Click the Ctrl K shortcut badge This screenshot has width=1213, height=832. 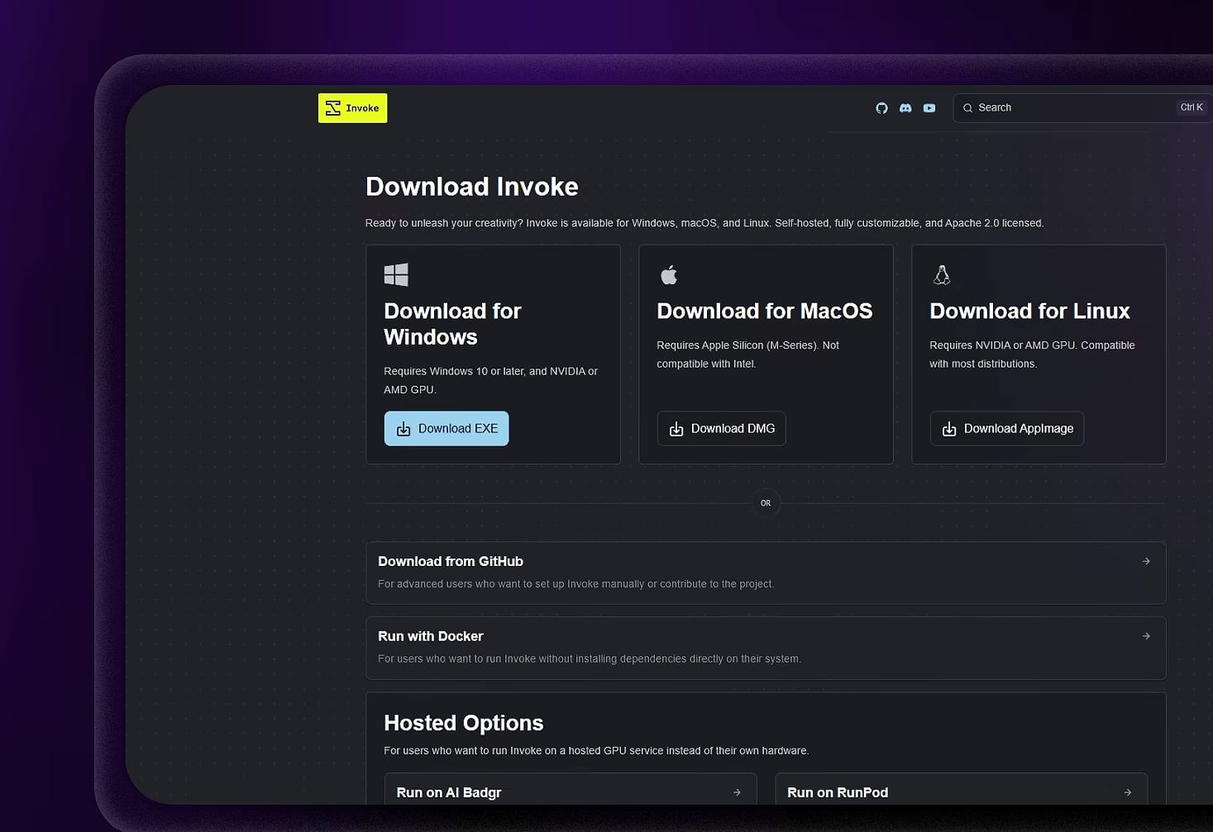pos(1192,107)
